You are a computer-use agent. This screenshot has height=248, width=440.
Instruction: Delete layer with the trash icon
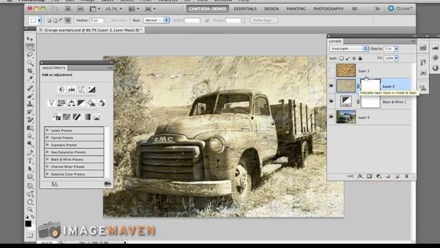pyautogui.click(x=406, y=176)
